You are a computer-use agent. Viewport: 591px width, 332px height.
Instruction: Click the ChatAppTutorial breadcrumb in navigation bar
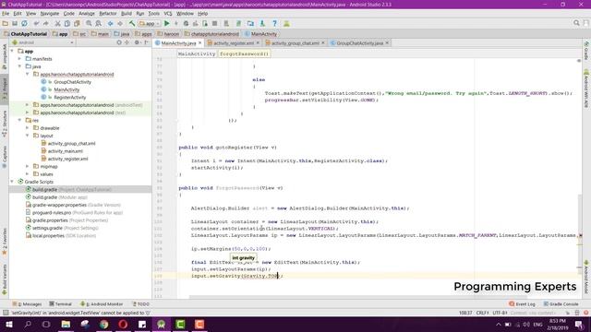(x=25, y=34)
